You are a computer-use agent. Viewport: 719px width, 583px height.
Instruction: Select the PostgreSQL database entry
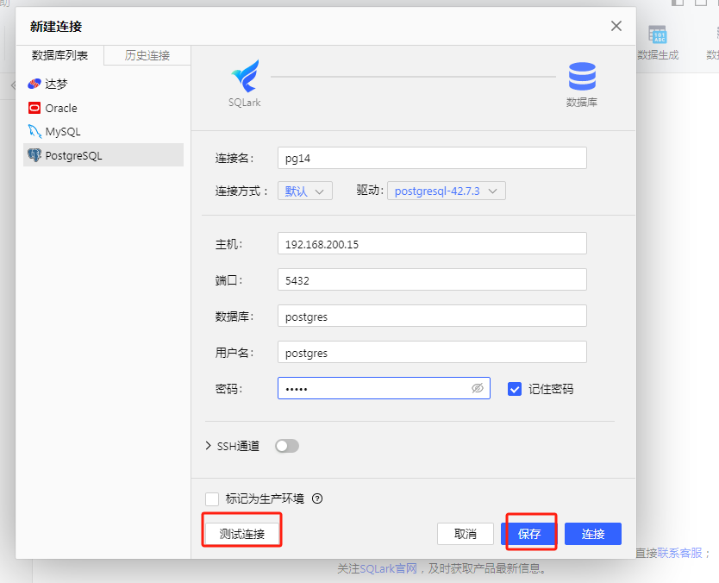[x=103, y=155]
